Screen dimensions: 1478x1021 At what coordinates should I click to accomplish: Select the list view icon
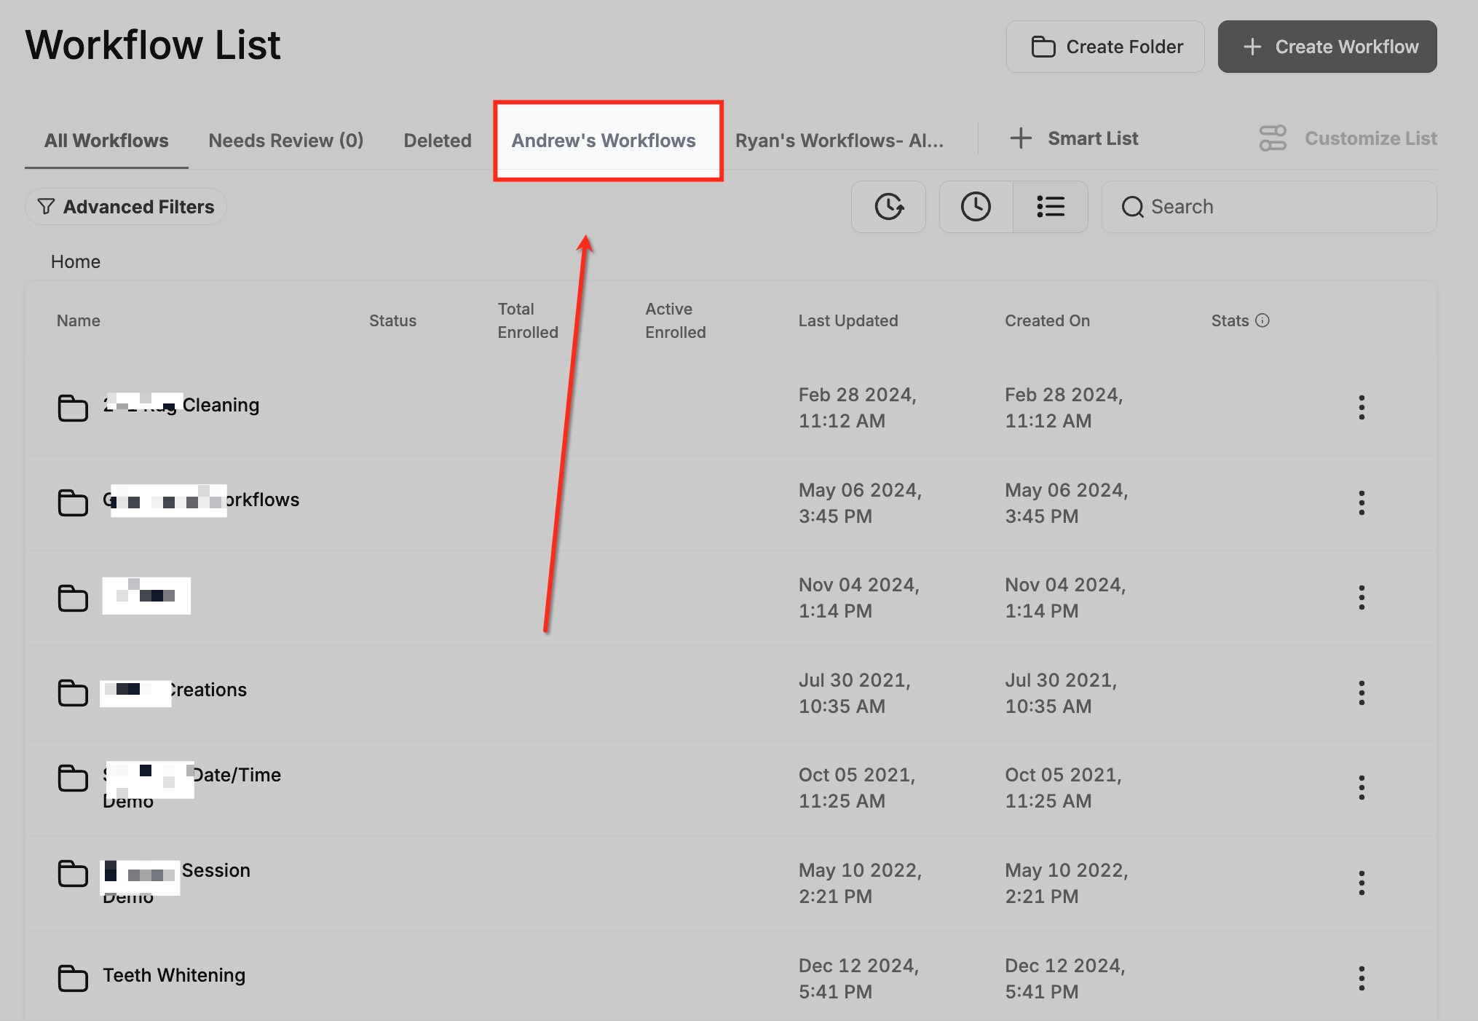1050,207
